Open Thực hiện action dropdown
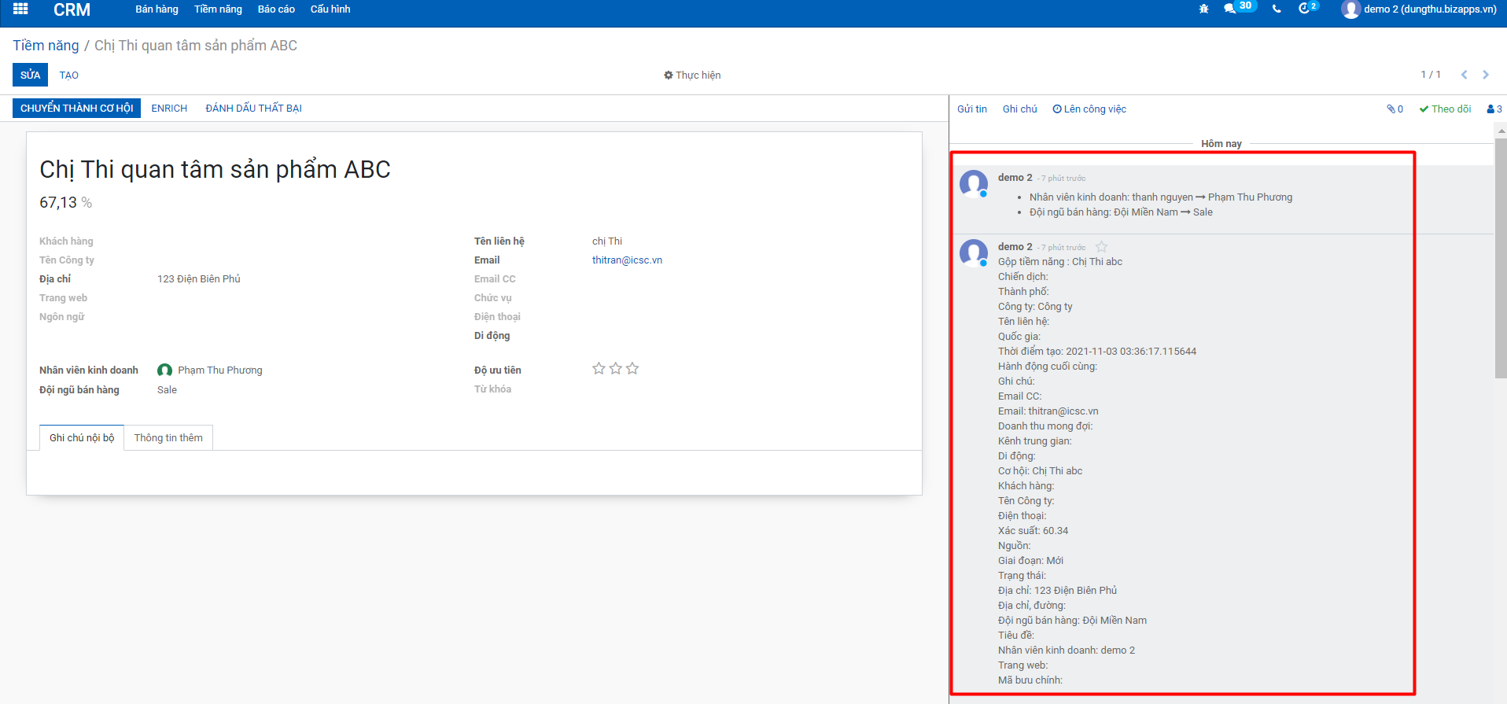This screenshot has width=1507, height=704. pos(692,76)
